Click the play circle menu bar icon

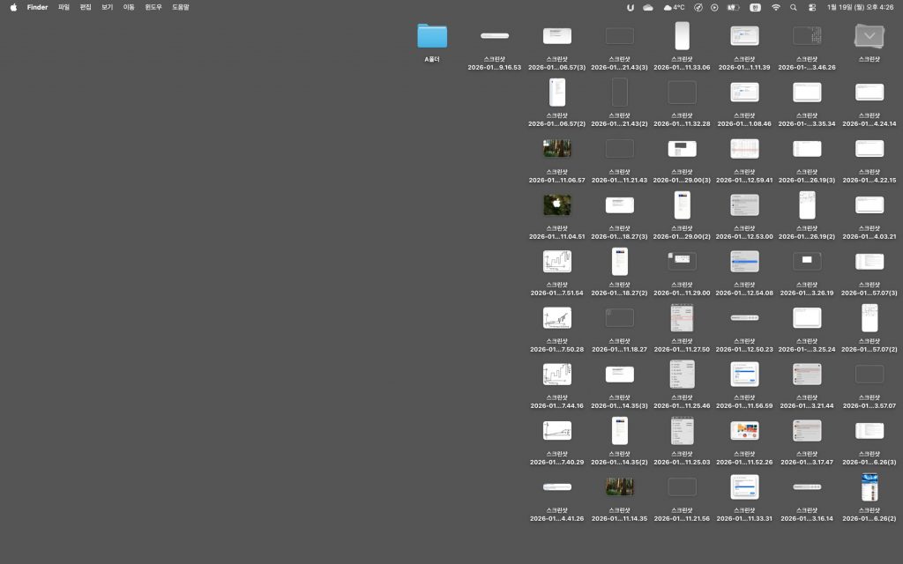tap(714, 7)
